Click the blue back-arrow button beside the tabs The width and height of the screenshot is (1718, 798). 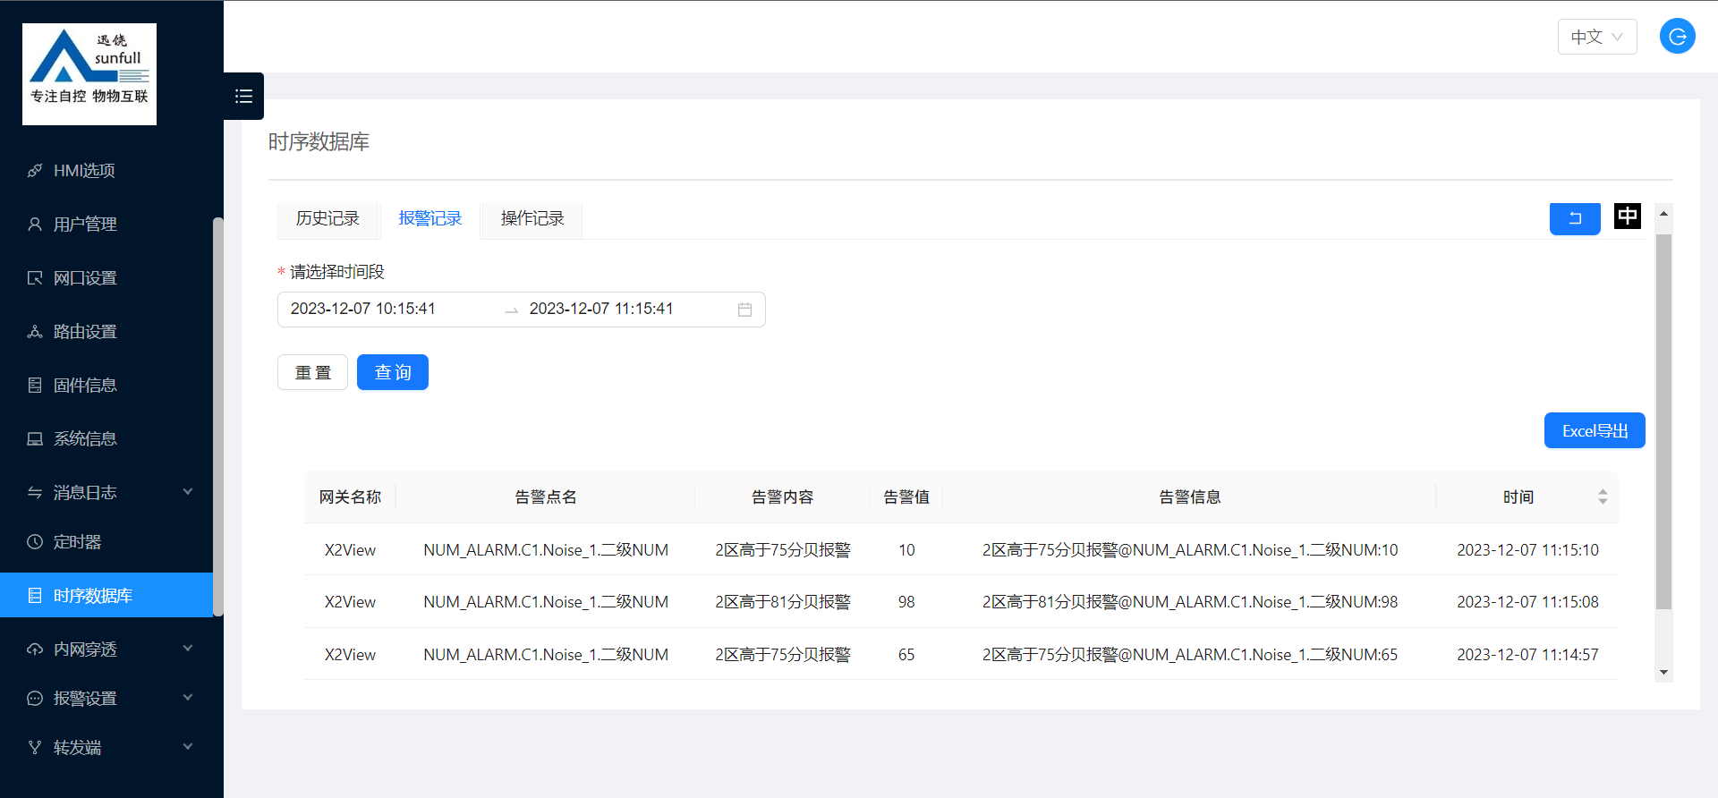1575,218
